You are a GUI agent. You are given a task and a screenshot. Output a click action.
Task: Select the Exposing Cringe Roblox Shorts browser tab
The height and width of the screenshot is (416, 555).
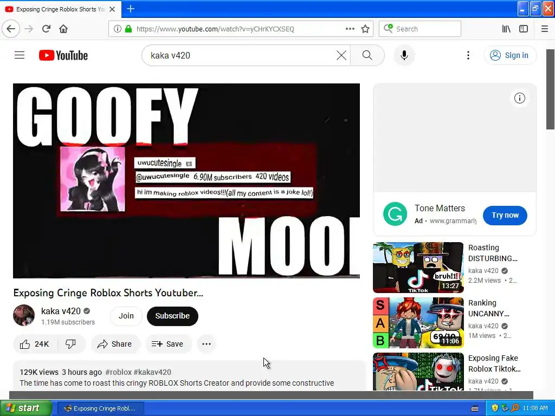click(61, 9)
